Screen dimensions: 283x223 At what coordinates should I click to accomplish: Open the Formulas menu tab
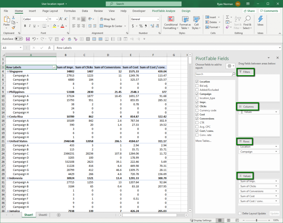[x=70, y=11]
